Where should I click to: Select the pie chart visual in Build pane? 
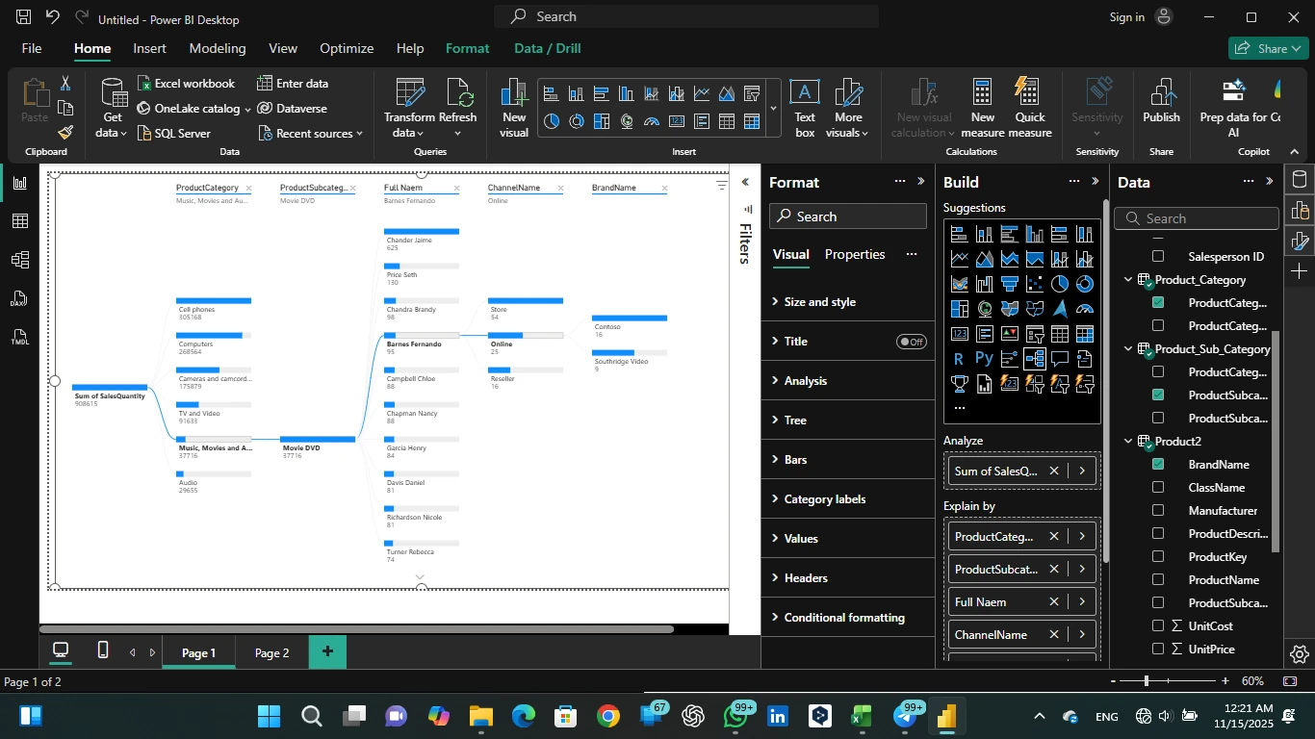(1060, 284)
